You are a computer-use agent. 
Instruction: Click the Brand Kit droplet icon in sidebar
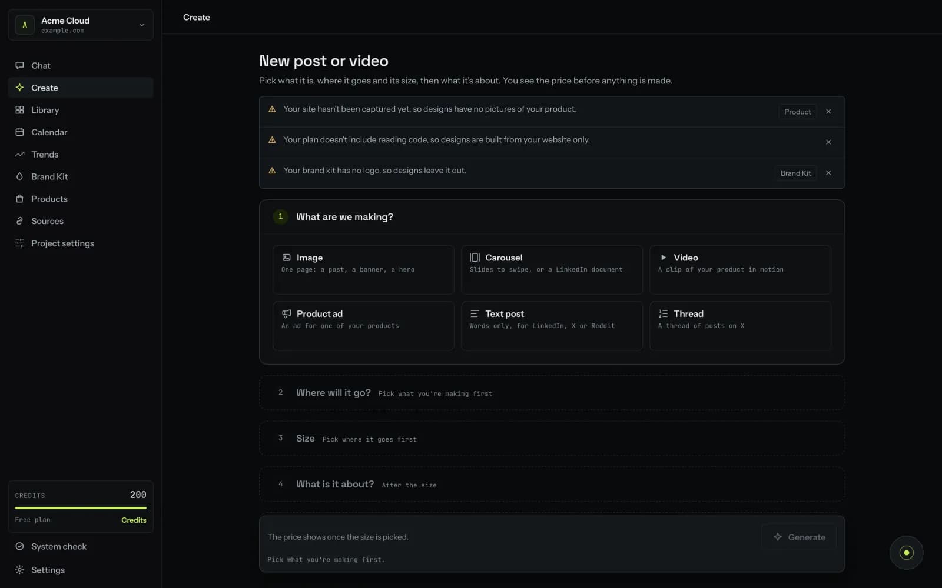[x=19, y=176]
